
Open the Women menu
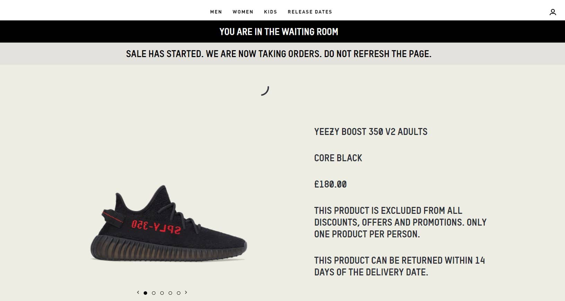tap(243, 12)
